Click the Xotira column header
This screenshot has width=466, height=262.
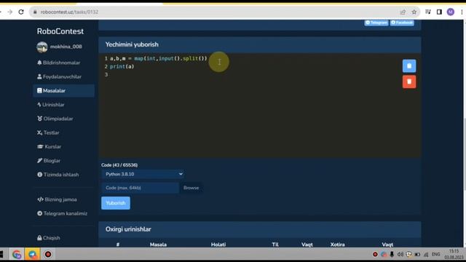[x=338, y=245]
